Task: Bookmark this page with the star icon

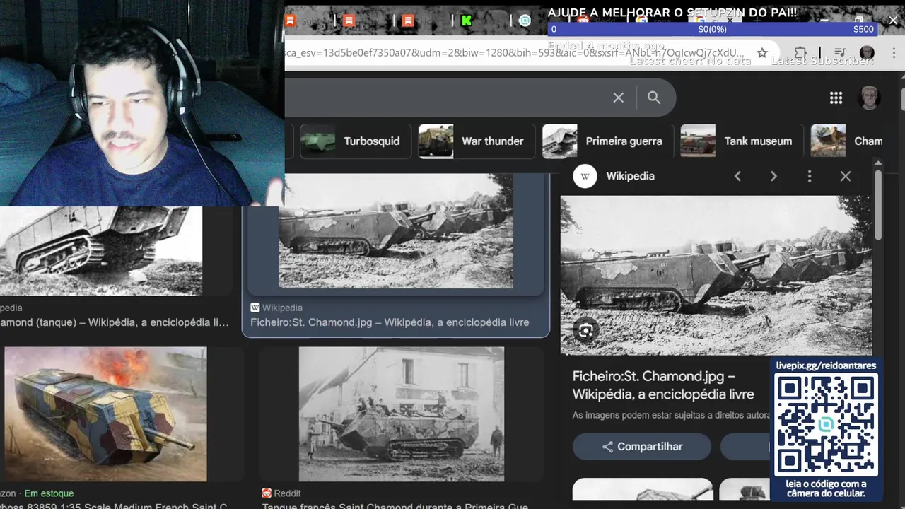Action: pyautogui.click(x=762, y=53)
